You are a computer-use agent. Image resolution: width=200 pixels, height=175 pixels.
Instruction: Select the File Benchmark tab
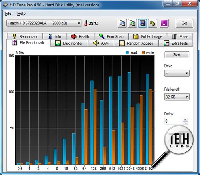28,43
